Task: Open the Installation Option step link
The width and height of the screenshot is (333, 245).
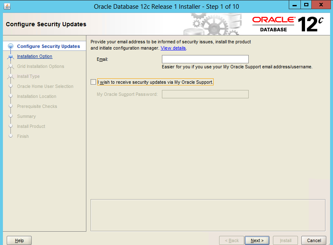Action: click(35, 56)
